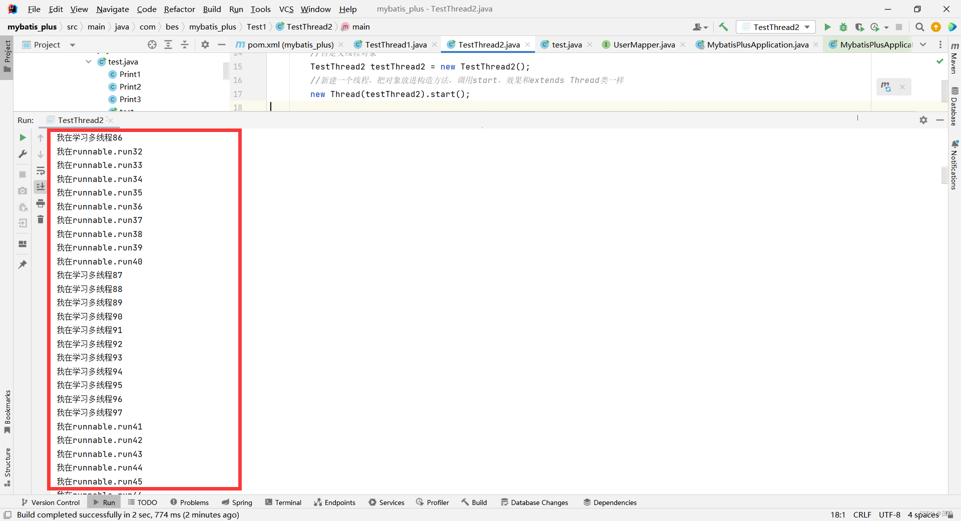
Task: Open the Terminal tool window
Action: pos(283,502)
